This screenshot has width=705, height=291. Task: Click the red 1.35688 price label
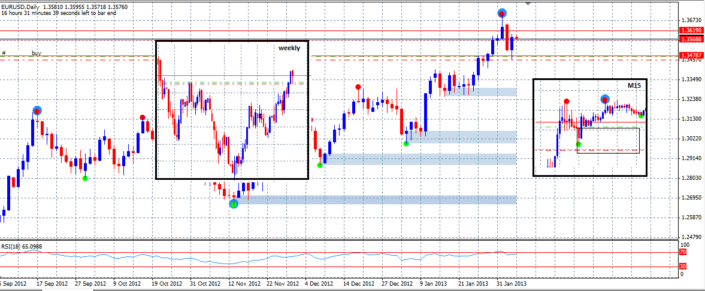click(689, 39)
